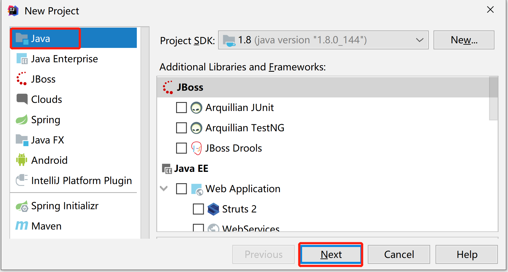Screen dimensions: 508x272
Task: Click the Arquillian JUnit alien icon
Action: click(196, 107)
